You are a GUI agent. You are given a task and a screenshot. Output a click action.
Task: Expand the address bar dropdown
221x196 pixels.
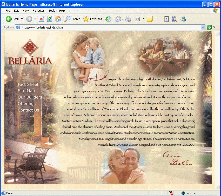[203, 27]
